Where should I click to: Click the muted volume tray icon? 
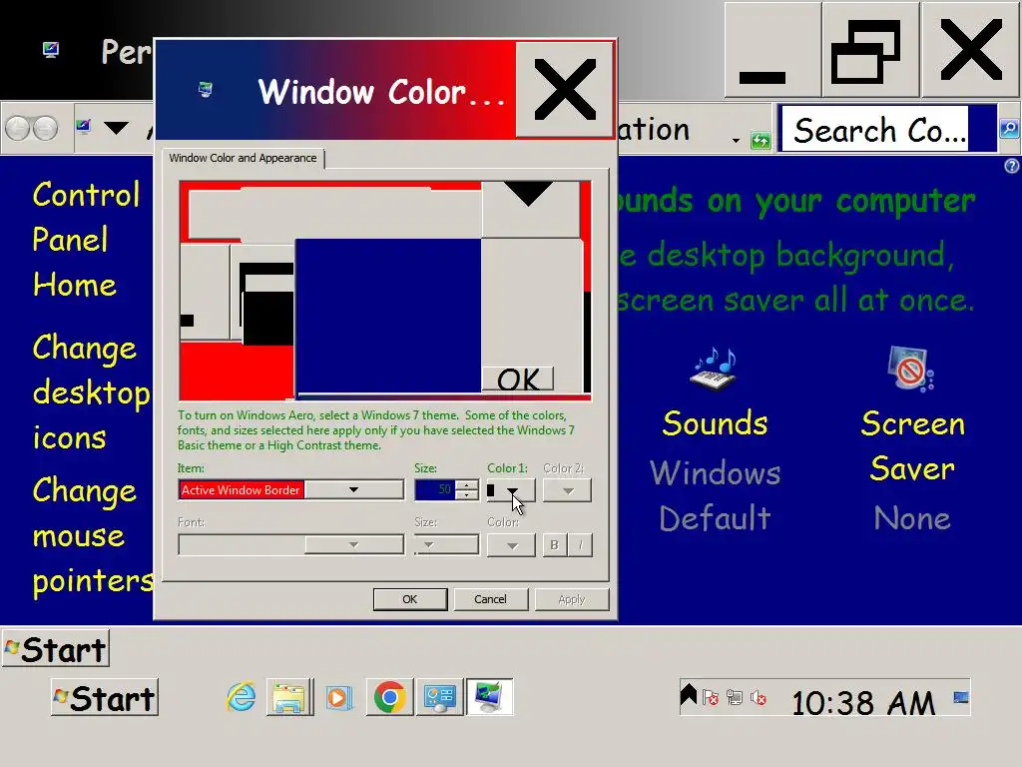tap(759, 698)
